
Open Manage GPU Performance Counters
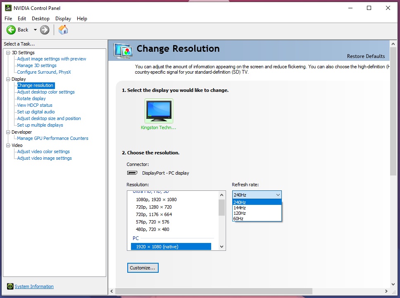click(52, 138)
